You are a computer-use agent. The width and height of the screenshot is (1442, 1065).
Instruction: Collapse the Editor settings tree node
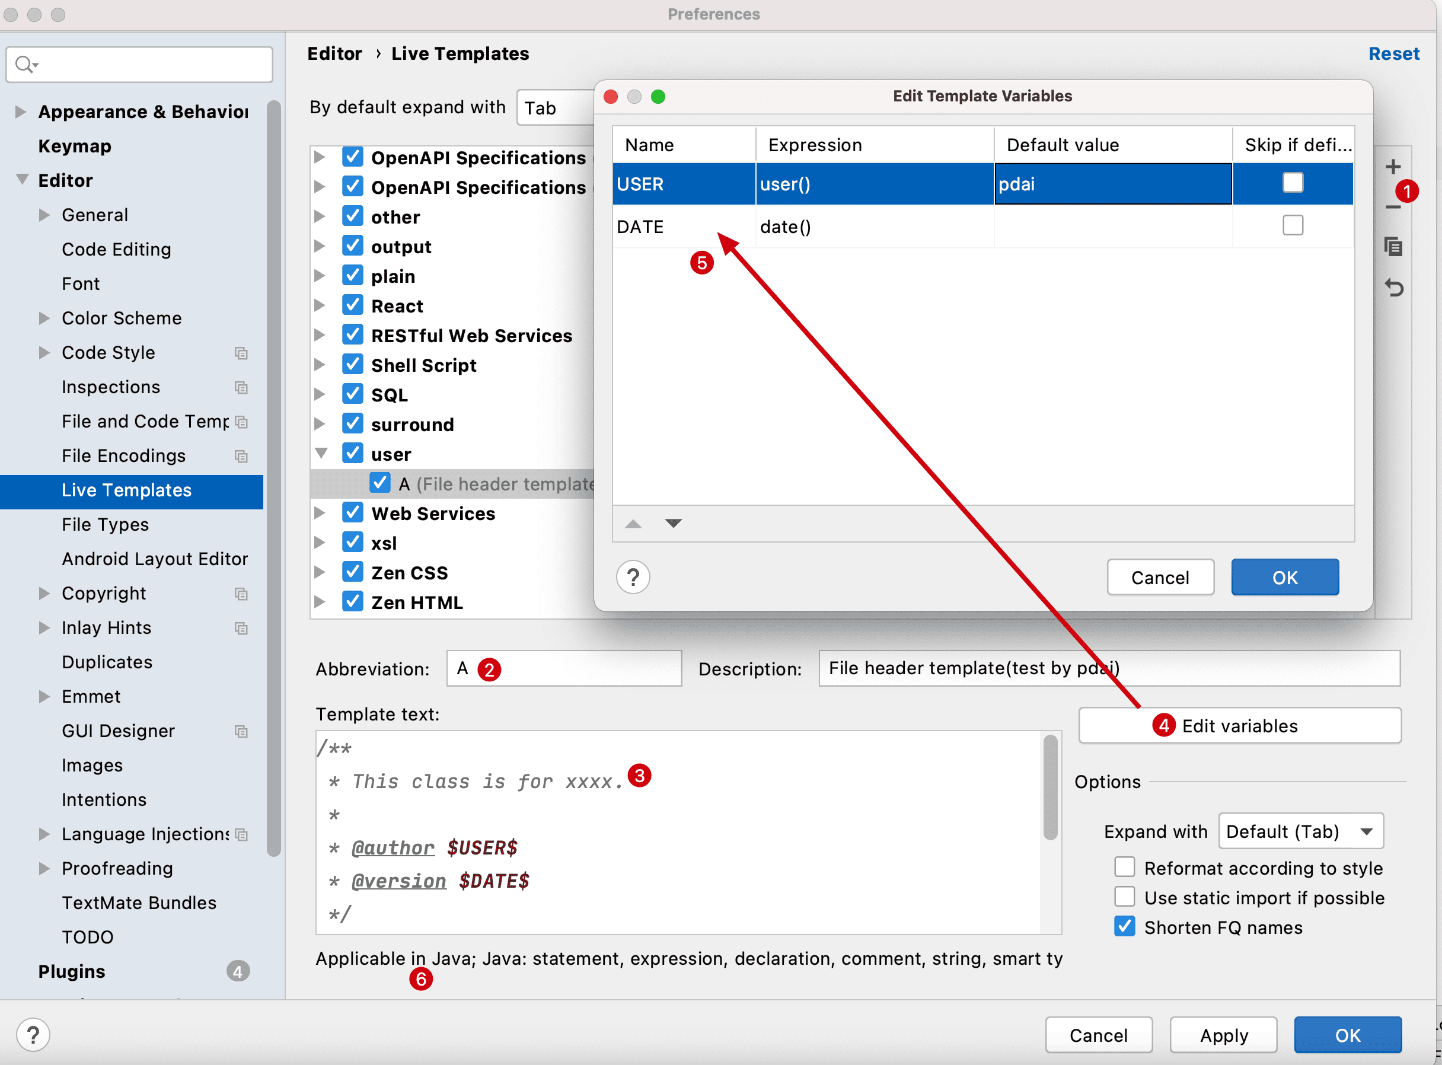tap(23, 180)
